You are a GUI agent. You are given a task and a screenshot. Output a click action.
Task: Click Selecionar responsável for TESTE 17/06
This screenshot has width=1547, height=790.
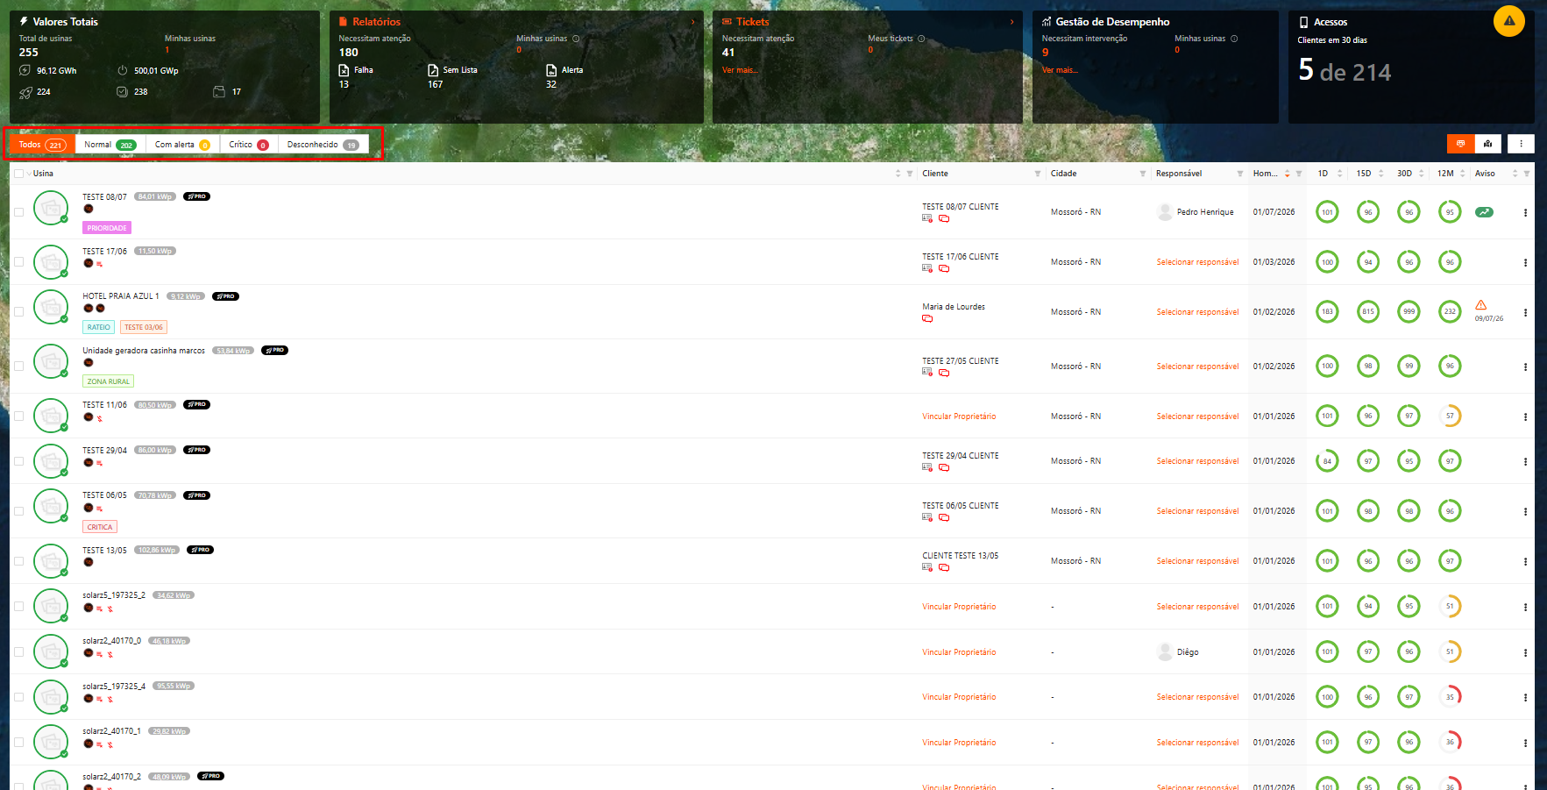[x=1197, y=262]
